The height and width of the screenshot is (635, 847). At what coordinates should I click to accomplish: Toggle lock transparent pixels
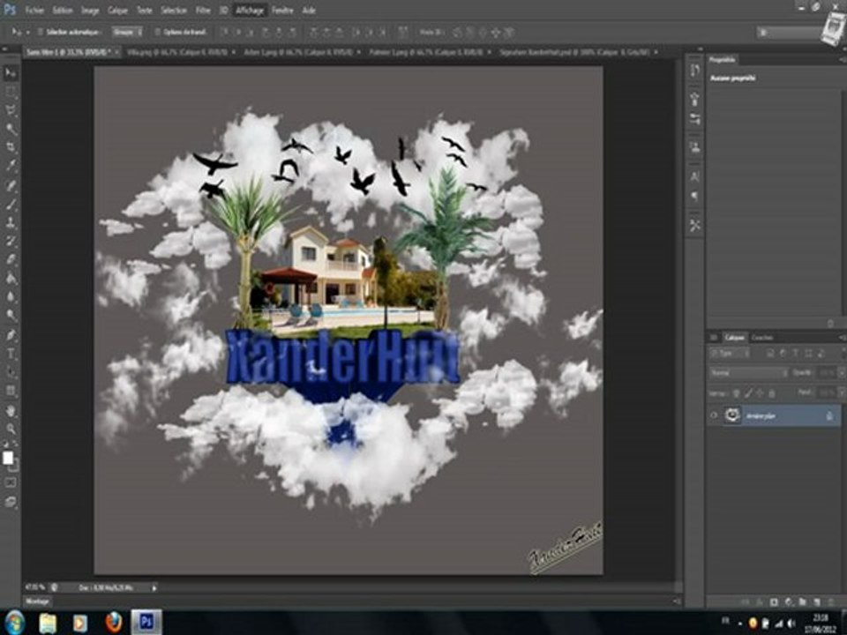(x=736, y=393)
